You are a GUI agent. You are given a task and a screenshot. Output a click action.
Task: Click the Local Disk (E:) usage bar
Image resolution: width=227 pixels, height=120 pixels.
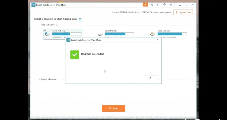(x=119, y=34)
